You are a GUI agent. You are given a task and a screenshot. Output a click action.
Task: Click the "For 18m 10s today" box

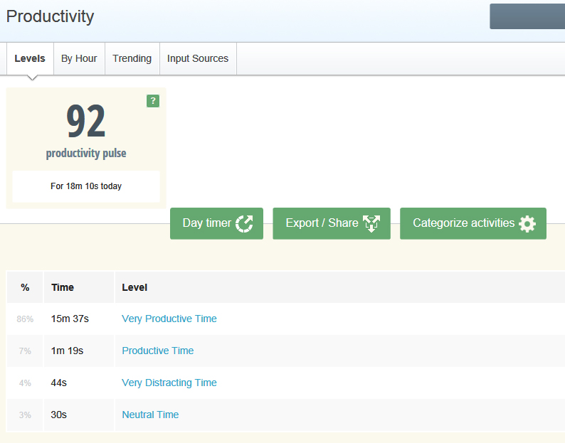pyautogui.click(x=86, y=186)
